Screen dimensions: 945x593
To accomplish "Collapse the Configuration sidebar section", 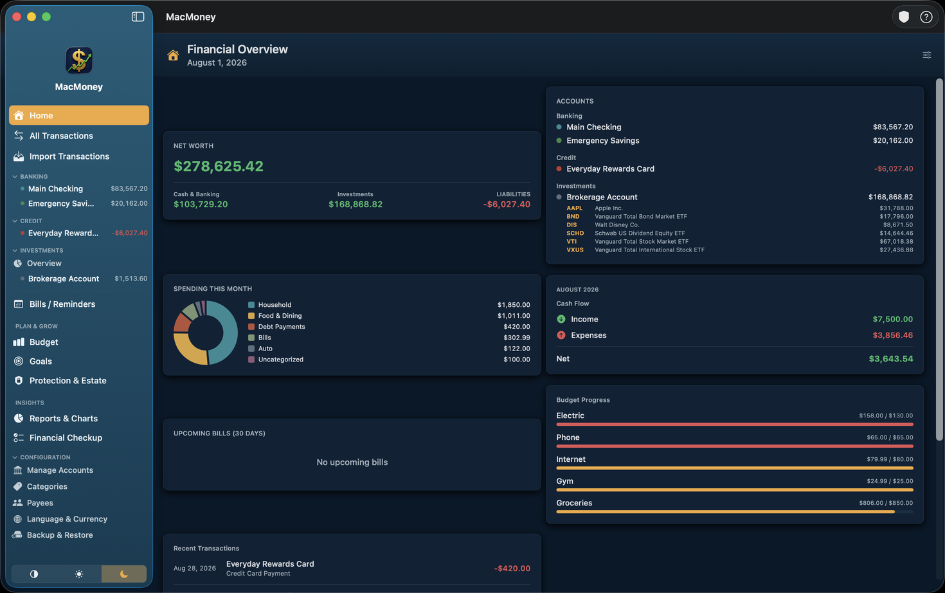I will click(x=15, y=457).
